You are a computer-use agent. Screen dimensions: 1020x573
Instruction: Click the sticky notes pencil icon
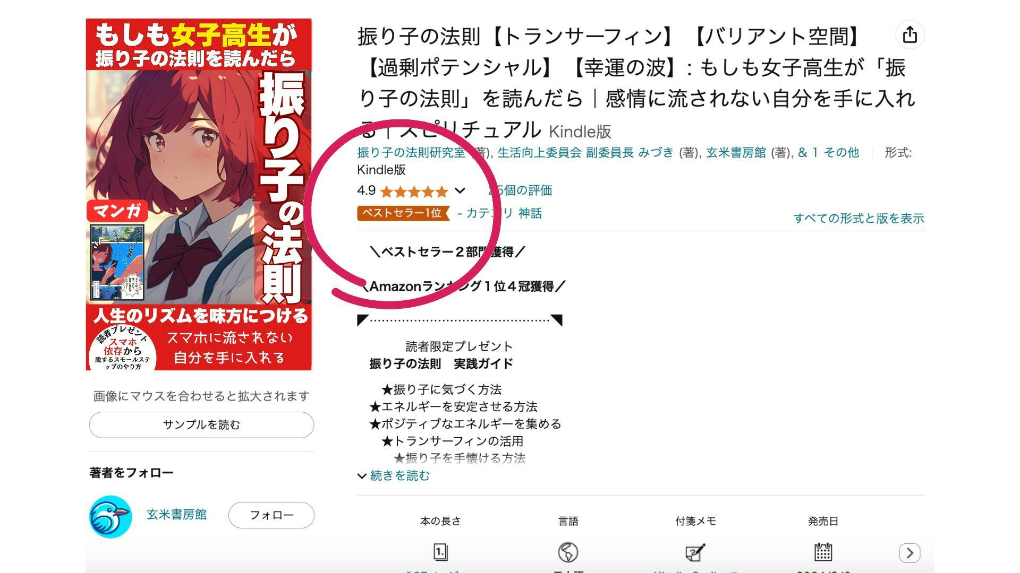[x=695, y=552]
